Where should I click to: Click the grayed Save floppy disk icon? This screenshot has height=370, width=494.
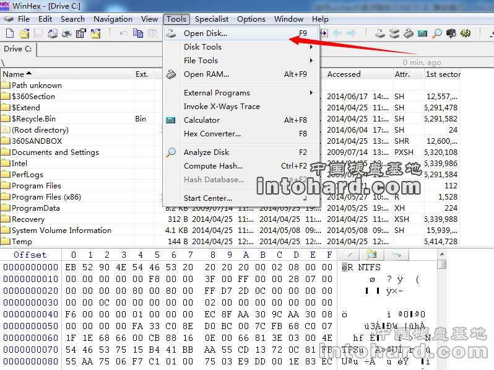[38, 33]
